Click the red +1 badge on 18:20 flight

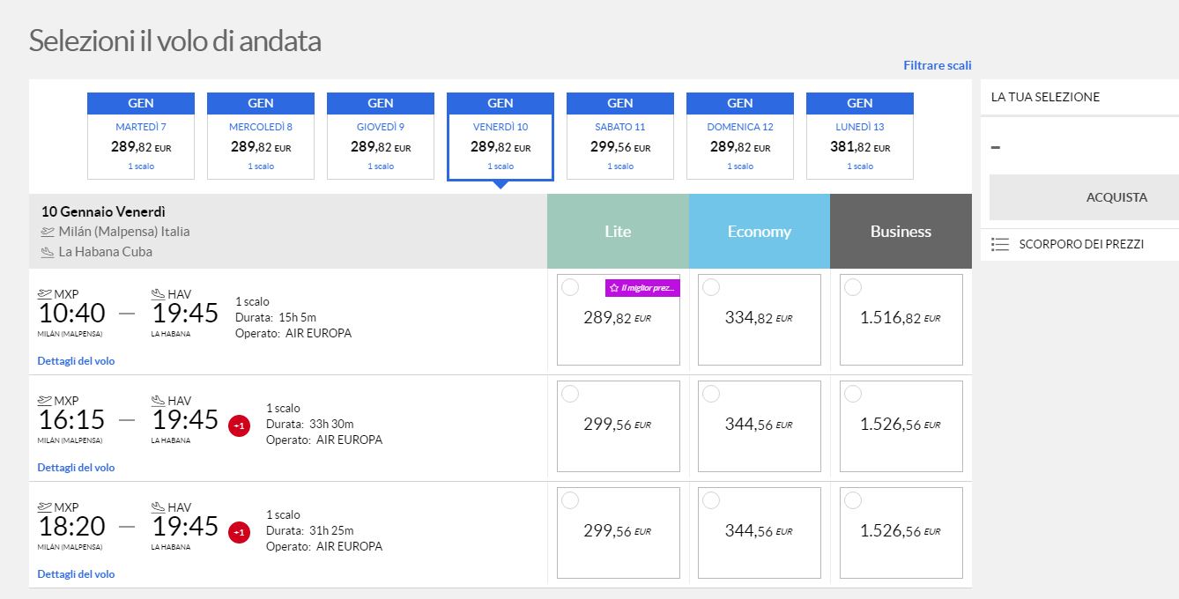[x=238, y=533]
